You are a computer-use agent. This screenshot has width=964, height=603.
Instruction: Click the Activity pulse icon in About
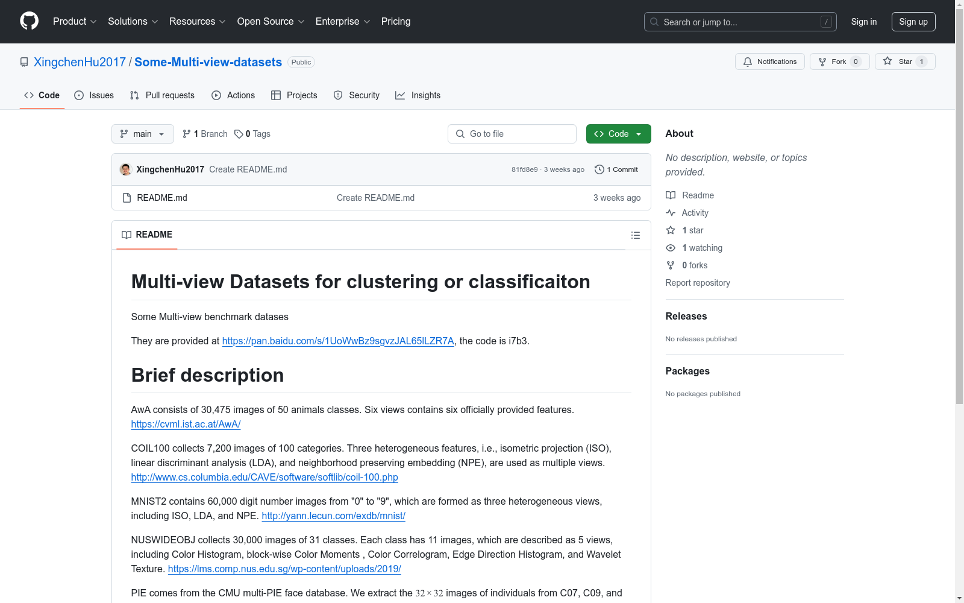click(671, 213)
